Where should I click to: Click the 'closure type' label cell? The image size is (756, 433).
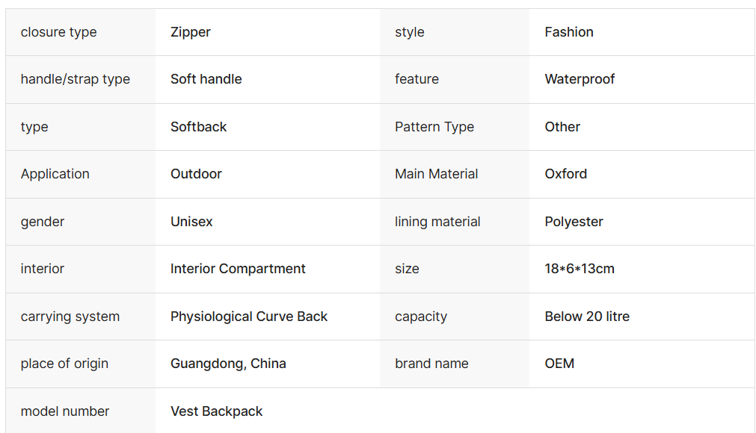coord(58,32)
